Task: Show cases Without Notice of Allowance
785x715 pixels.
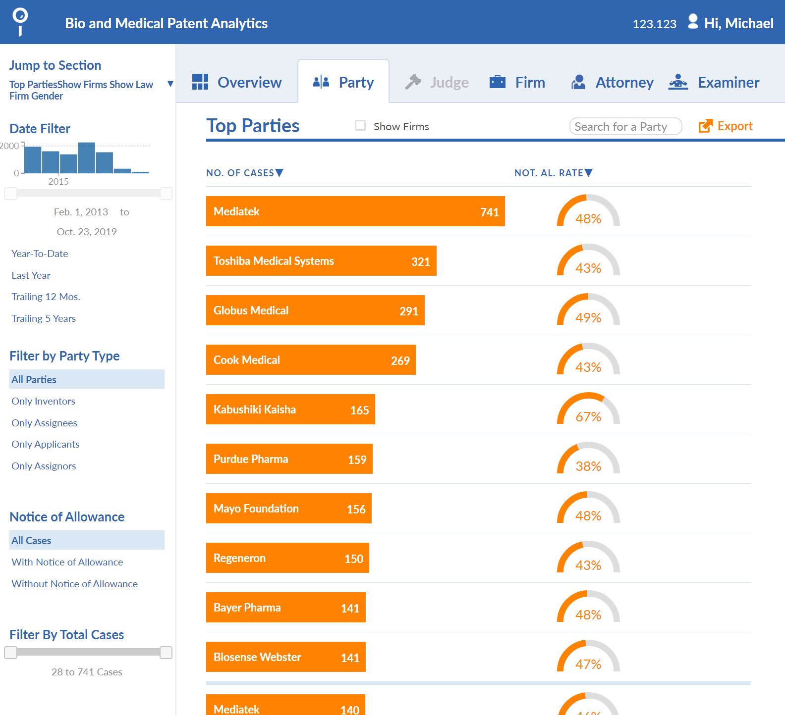Action: coord(74,584)
